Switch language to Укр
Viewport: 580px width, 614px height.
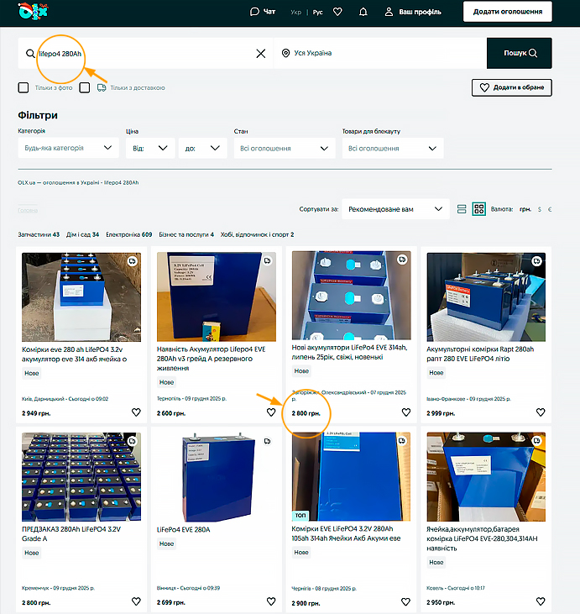[x=295, y=13]
